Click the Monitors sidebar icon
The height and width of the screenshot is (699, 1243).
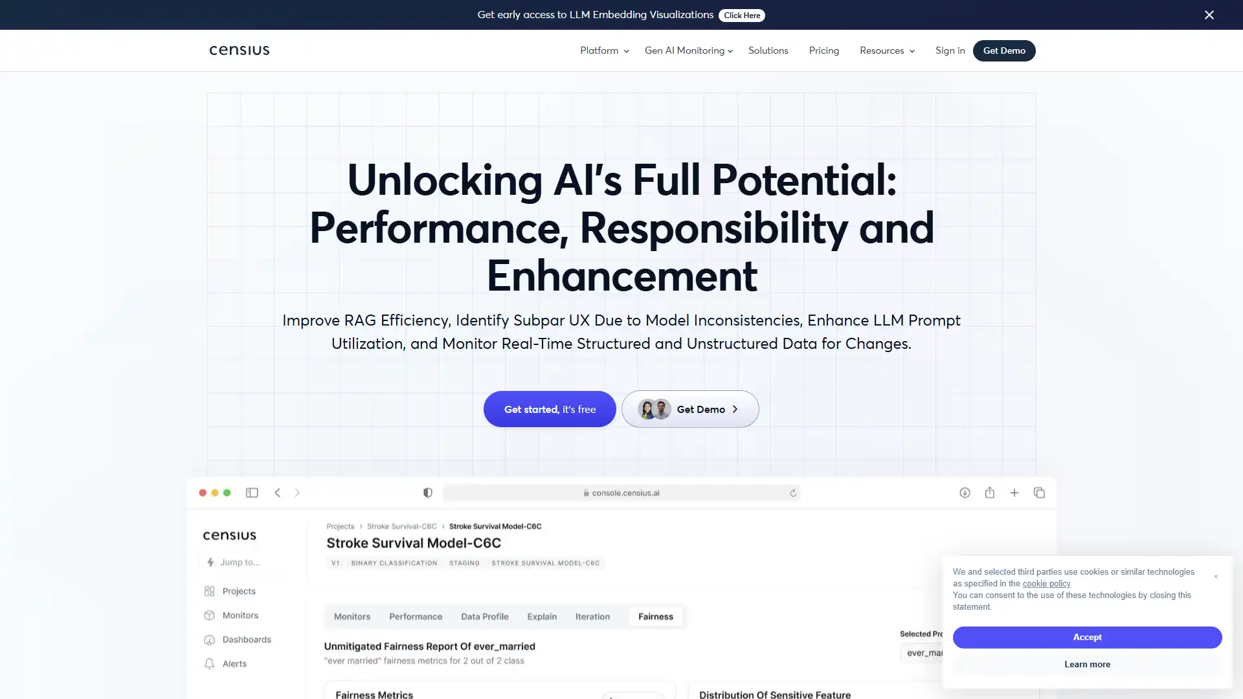209,614
